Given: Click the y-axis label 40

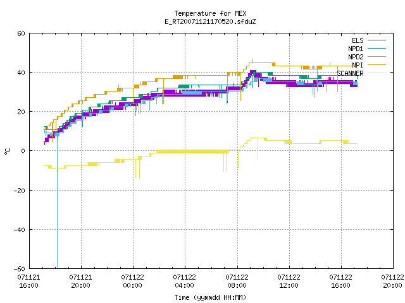Looking at the screenshot, I should [21, 73].
